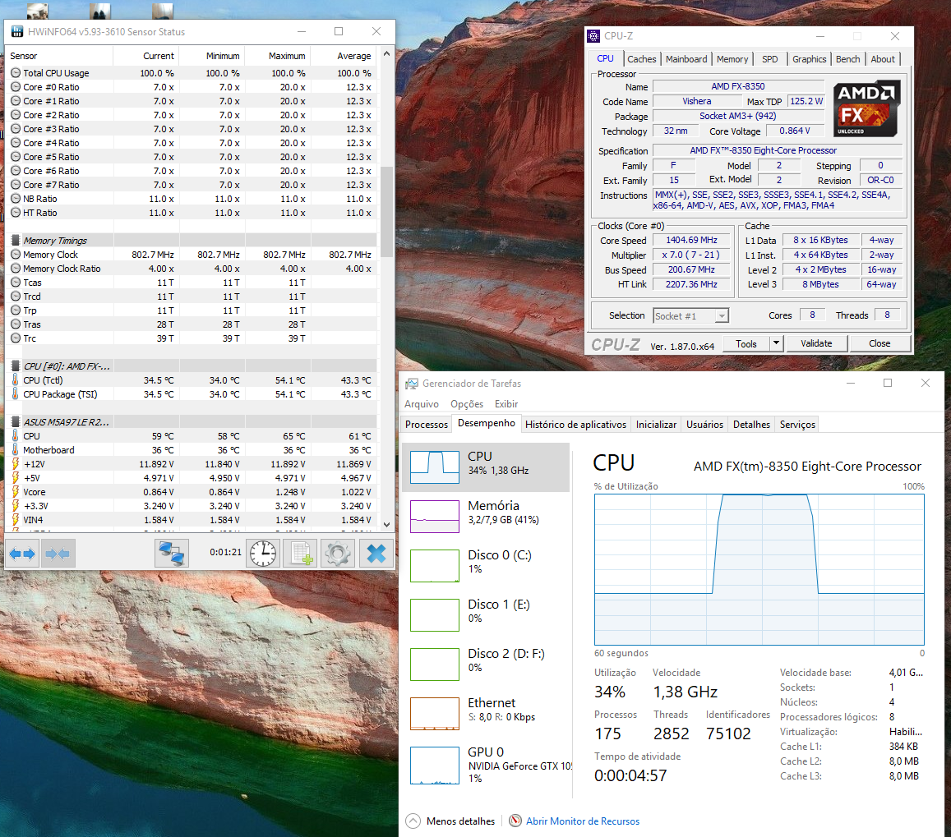Close HWiNFO sensors with blue X icon
Viewport: 951px width, 837px height.
pyautogui.click(x=376, y=554)
